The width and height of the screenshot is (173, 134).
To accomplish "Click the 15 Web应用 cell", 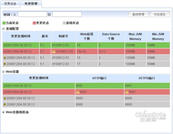I will (87, 57).
